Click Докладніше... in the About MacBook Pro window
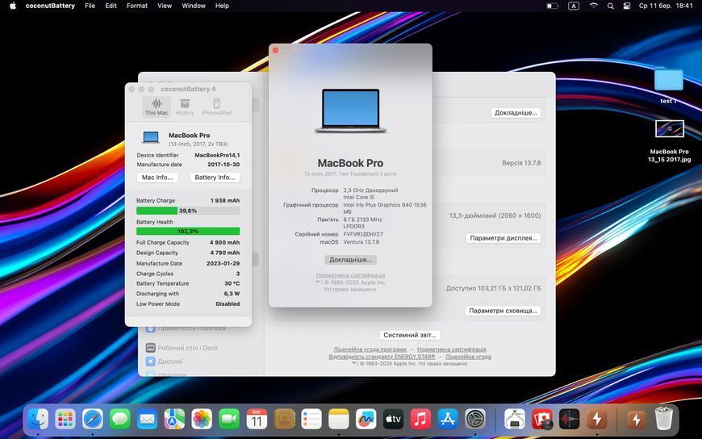The image size is (702, 439). pos(350,260)
